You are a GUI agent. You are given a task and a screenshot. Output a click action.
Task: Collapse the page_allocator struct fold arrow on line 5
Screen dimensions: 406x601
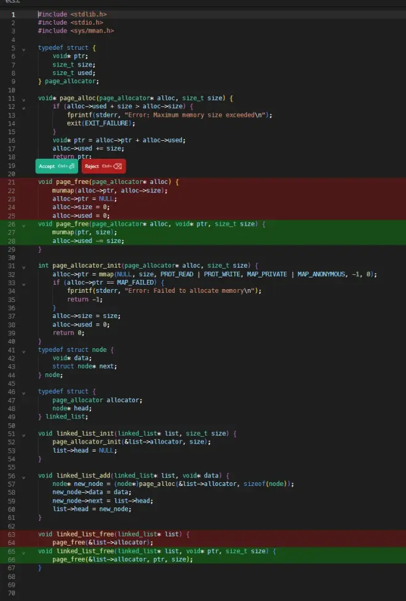24,48
